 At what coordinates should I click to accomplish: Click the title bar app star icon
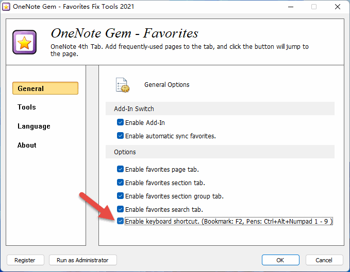click(x=6, y=7)
